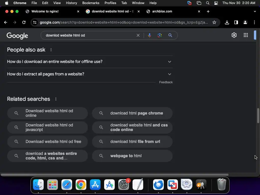Bookmark this page with the star
The image size is (260, 195).
point(214,22)
